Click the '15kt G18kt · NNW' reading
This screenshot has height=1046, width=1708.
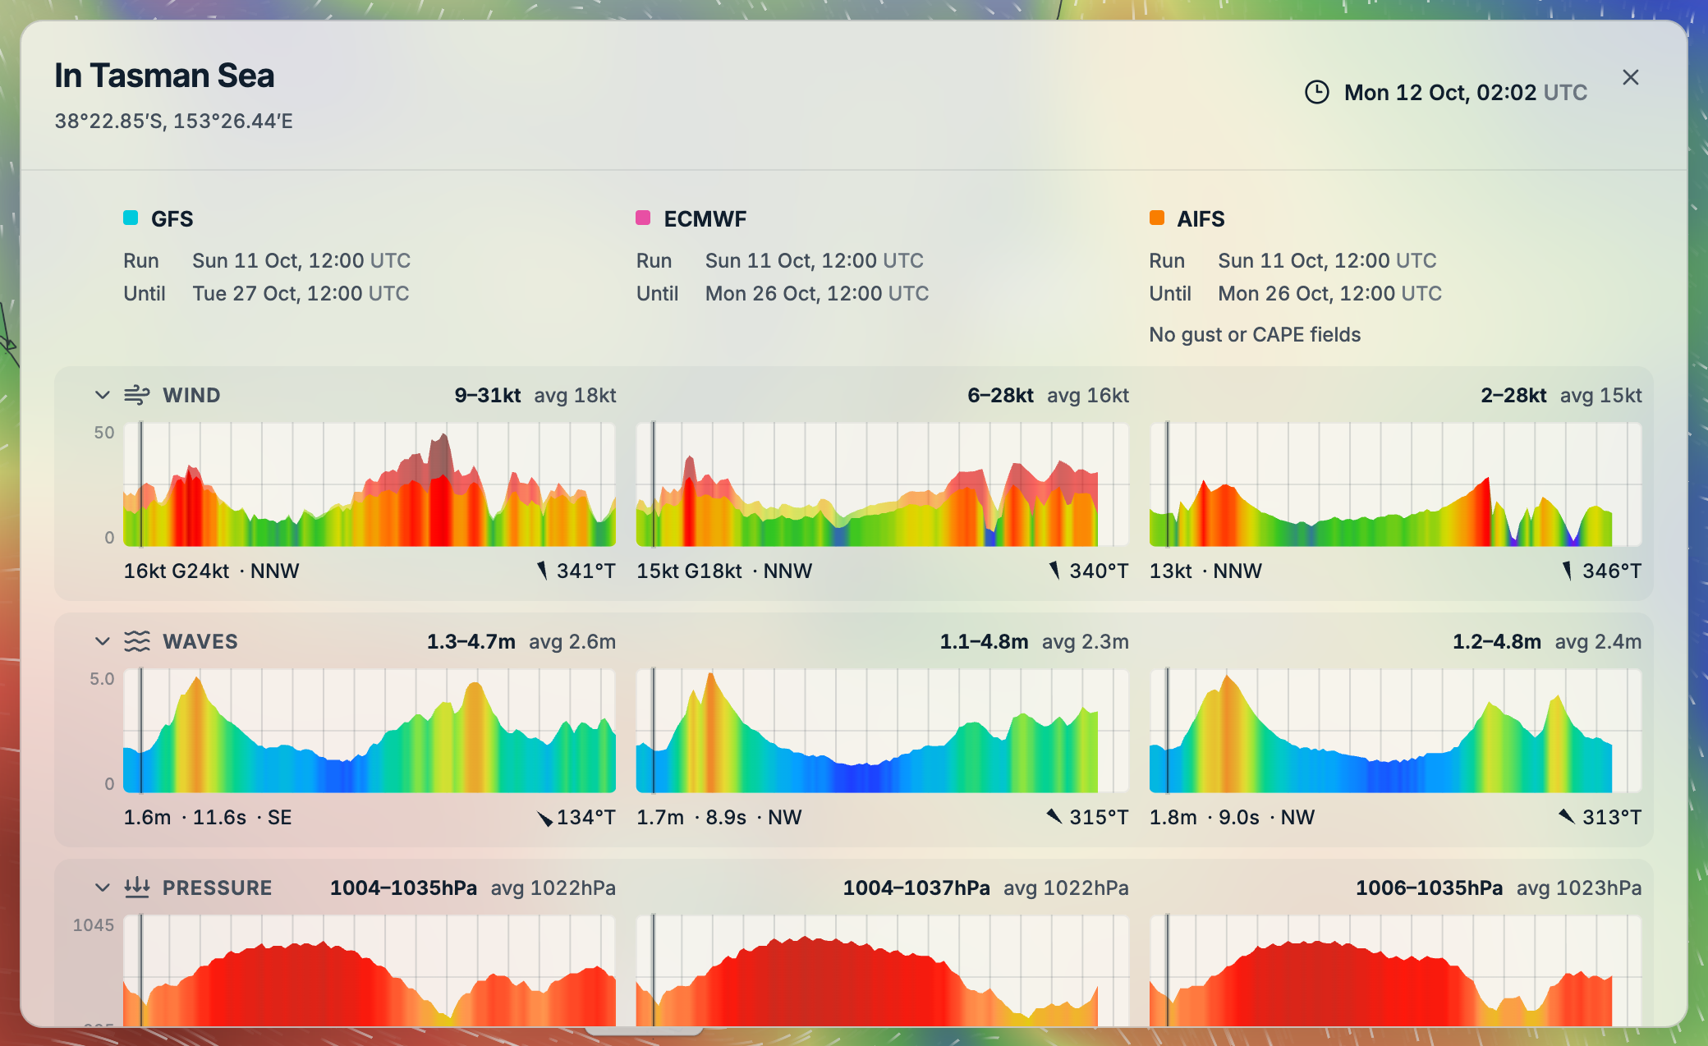click(x=724, y=571)
